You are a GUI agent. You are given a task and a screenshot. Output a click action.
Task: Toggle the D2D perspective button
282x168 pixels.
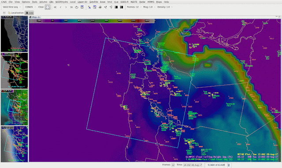tap(30, 13)
